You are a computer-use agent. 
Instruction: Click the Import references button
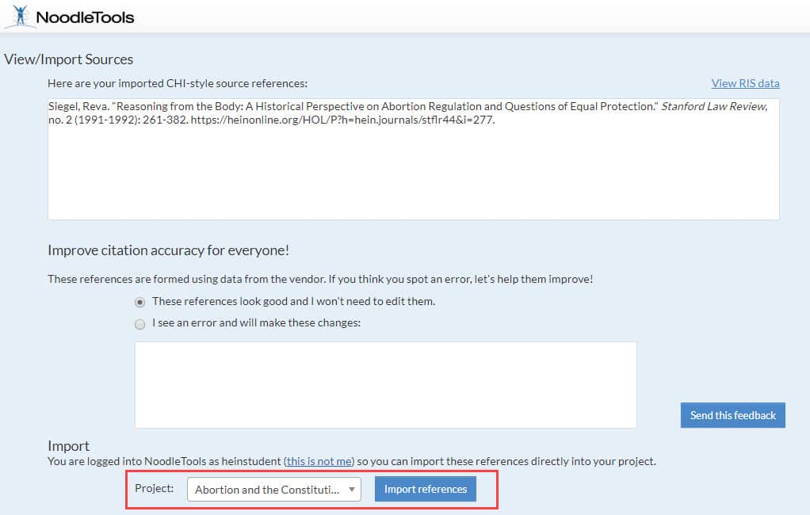[425, 489]
